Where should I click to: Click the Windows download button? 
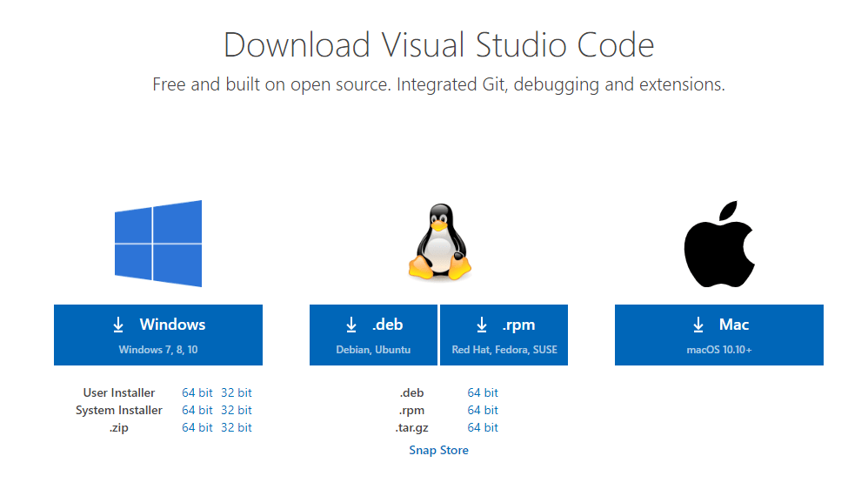pyautogui.click(x=158, y=335)
